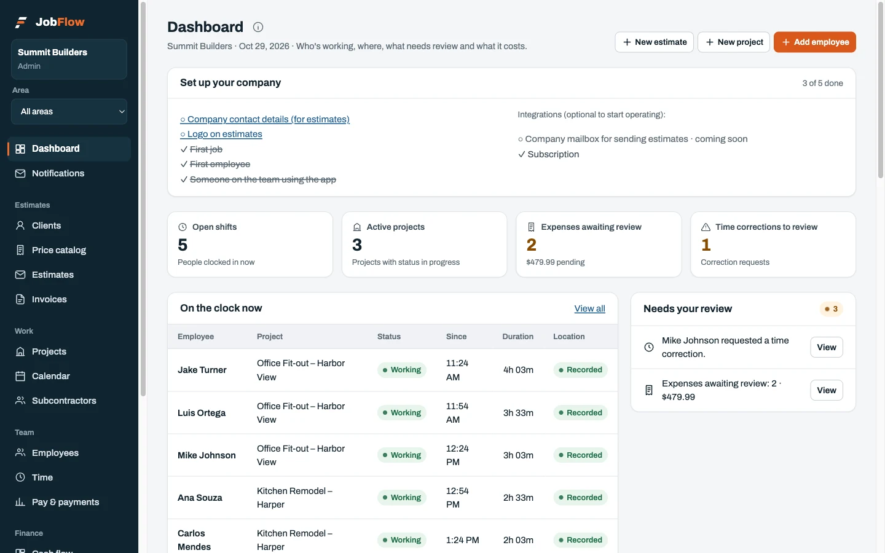
Task: Click the receipt icon beside Expenses awaiting review: 2
Action: [x=649, y=390]
